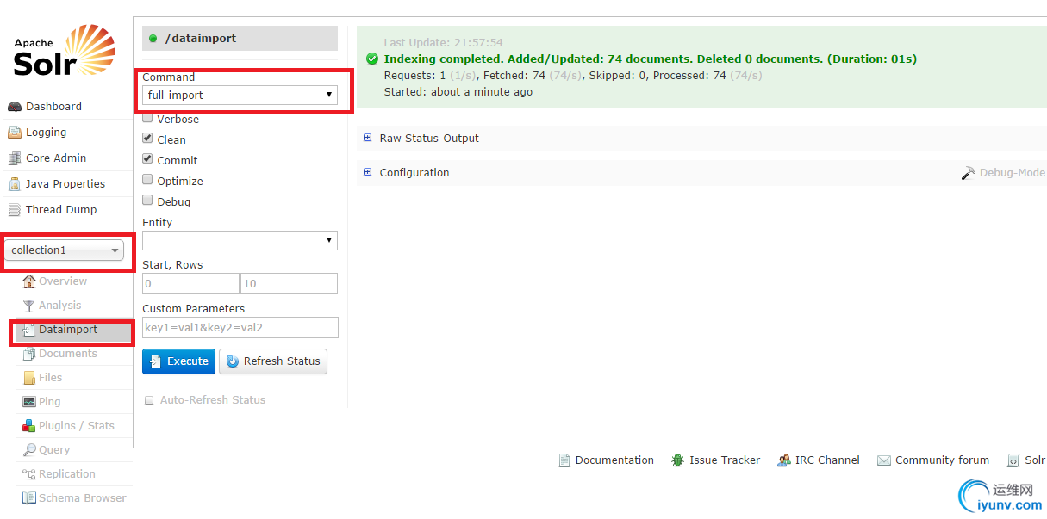Click the Rows field showing 10
Image resolution: width=1047 pixels, height=519 pixels.
click(x=289, y=283)
